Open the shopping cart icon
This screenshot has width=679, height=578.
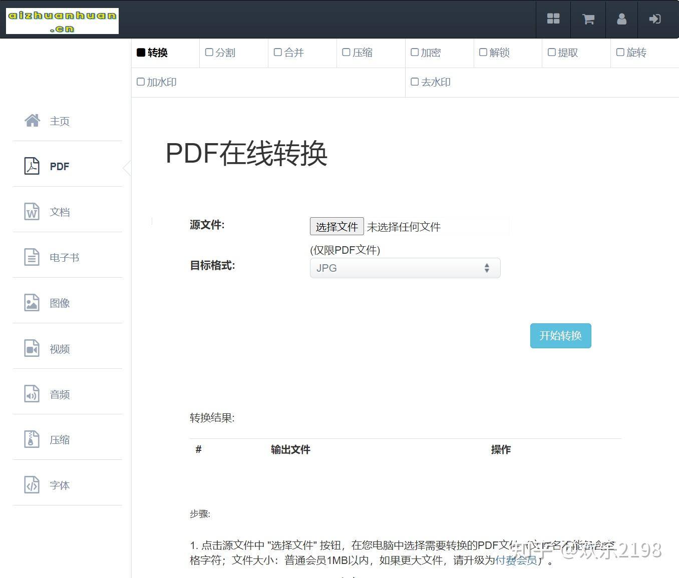588,19
